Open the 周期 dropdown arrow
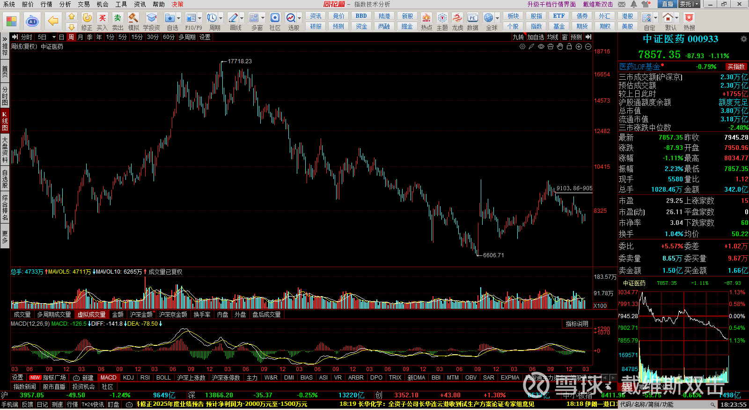 coord(220,18)
